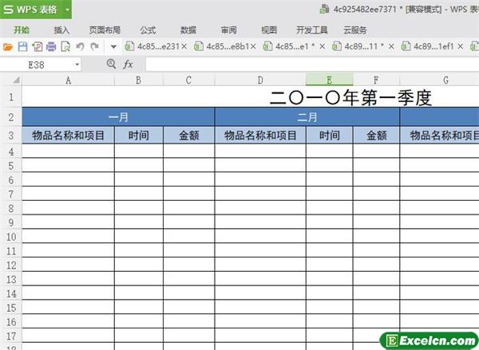This screenshot has height=350, width=479.
Task: Open the 开始 ribbon tab
Action: [22, 30]
